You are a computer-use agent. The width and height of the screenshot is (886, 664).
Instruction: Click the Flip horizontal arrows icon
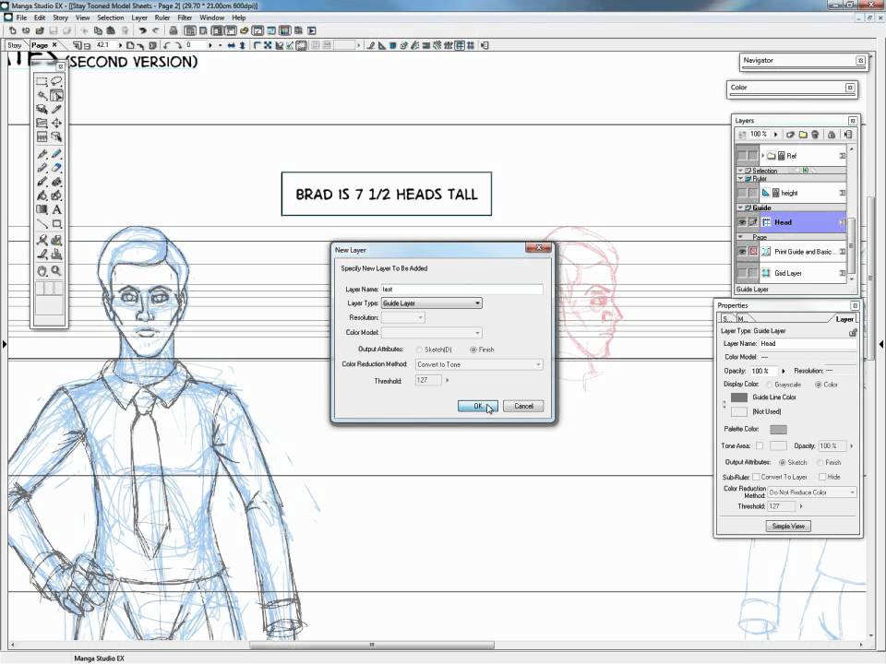click(231, 45)
